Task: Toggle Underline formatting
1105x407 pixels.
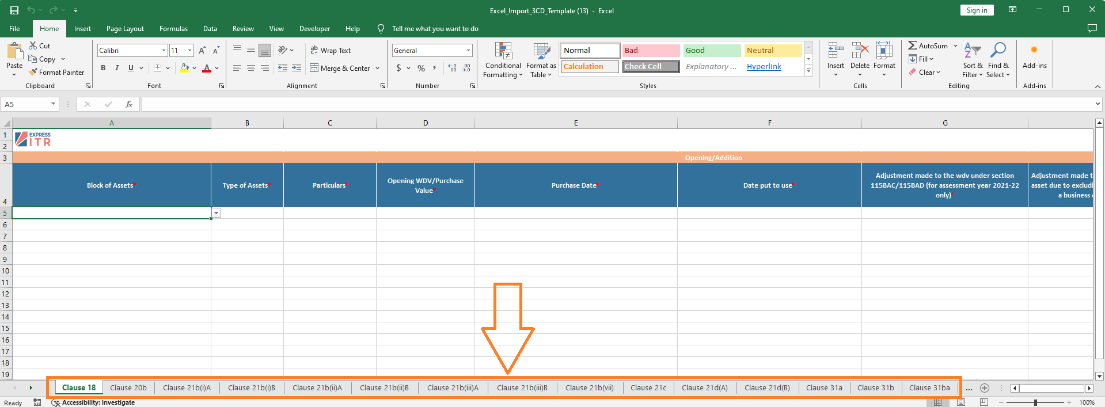Action: 131,68
